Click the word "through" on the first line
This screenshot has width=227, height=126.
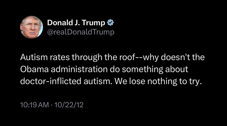tap(87, 57)
